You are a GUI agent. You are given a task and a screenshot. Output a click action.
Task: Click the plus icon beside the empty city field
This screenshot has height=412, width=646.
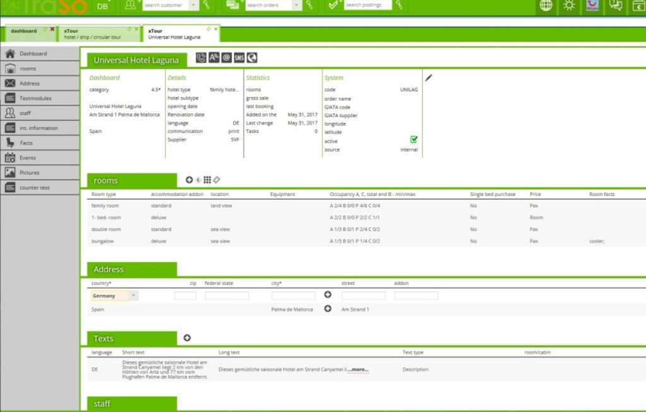pyautogui.click(x=327, y=295)
